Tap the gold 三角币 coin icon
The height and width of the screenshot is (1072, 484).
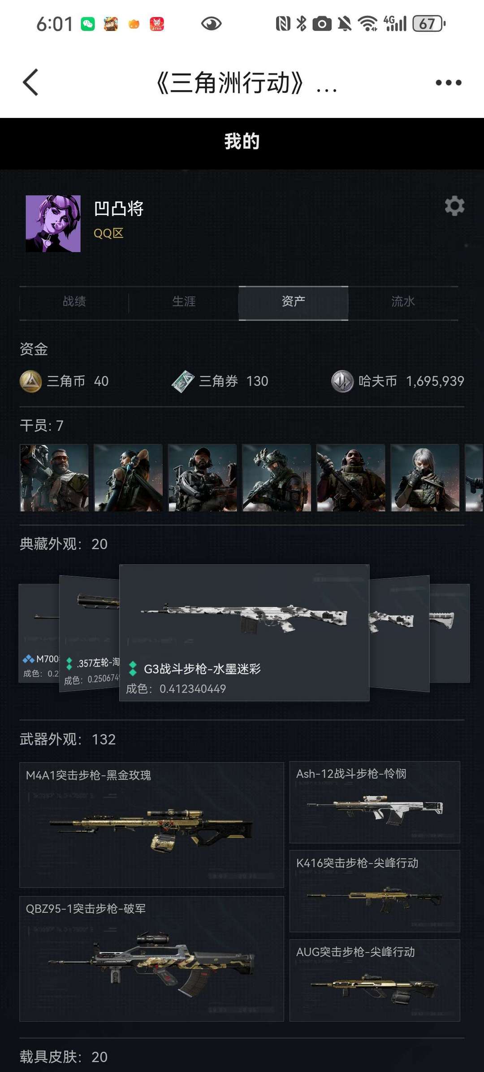point(31,381)
